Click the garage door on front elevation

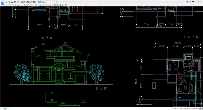pyautogui.click(x=80, y=79)
